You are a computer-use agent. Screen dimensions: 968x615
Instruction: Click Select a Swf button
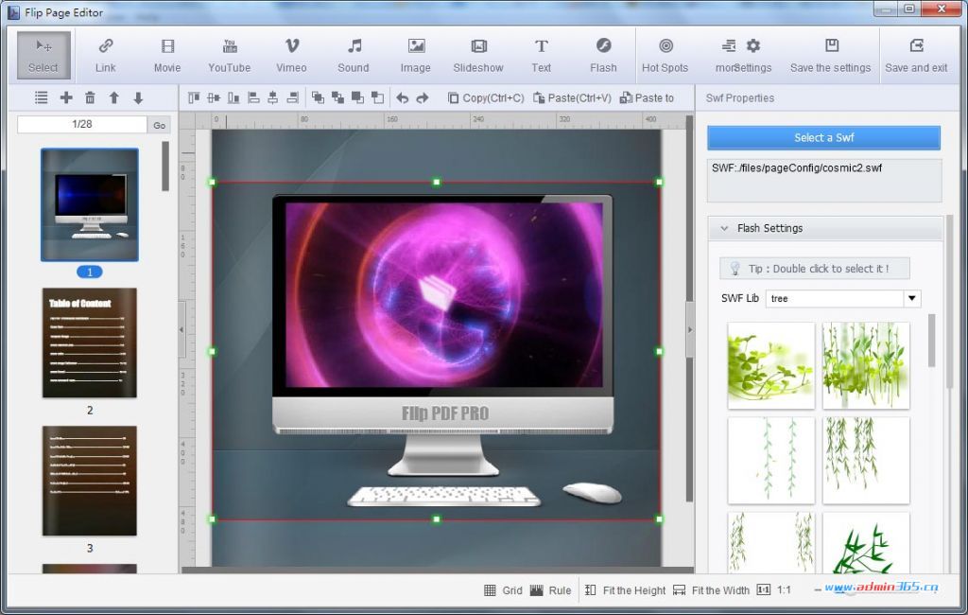(x=823, y=138)
